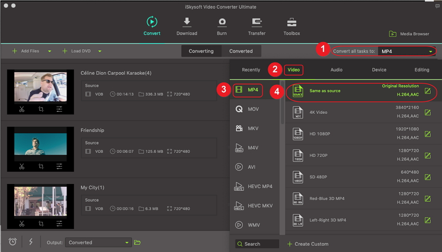The width and height of the screenshot is (442, 252).
Task: Expand the Output Converted folder dropdown
Action: click(x=127, y=243)
